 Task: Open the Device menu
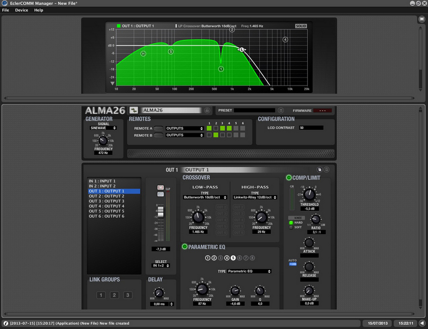point(21,10)
